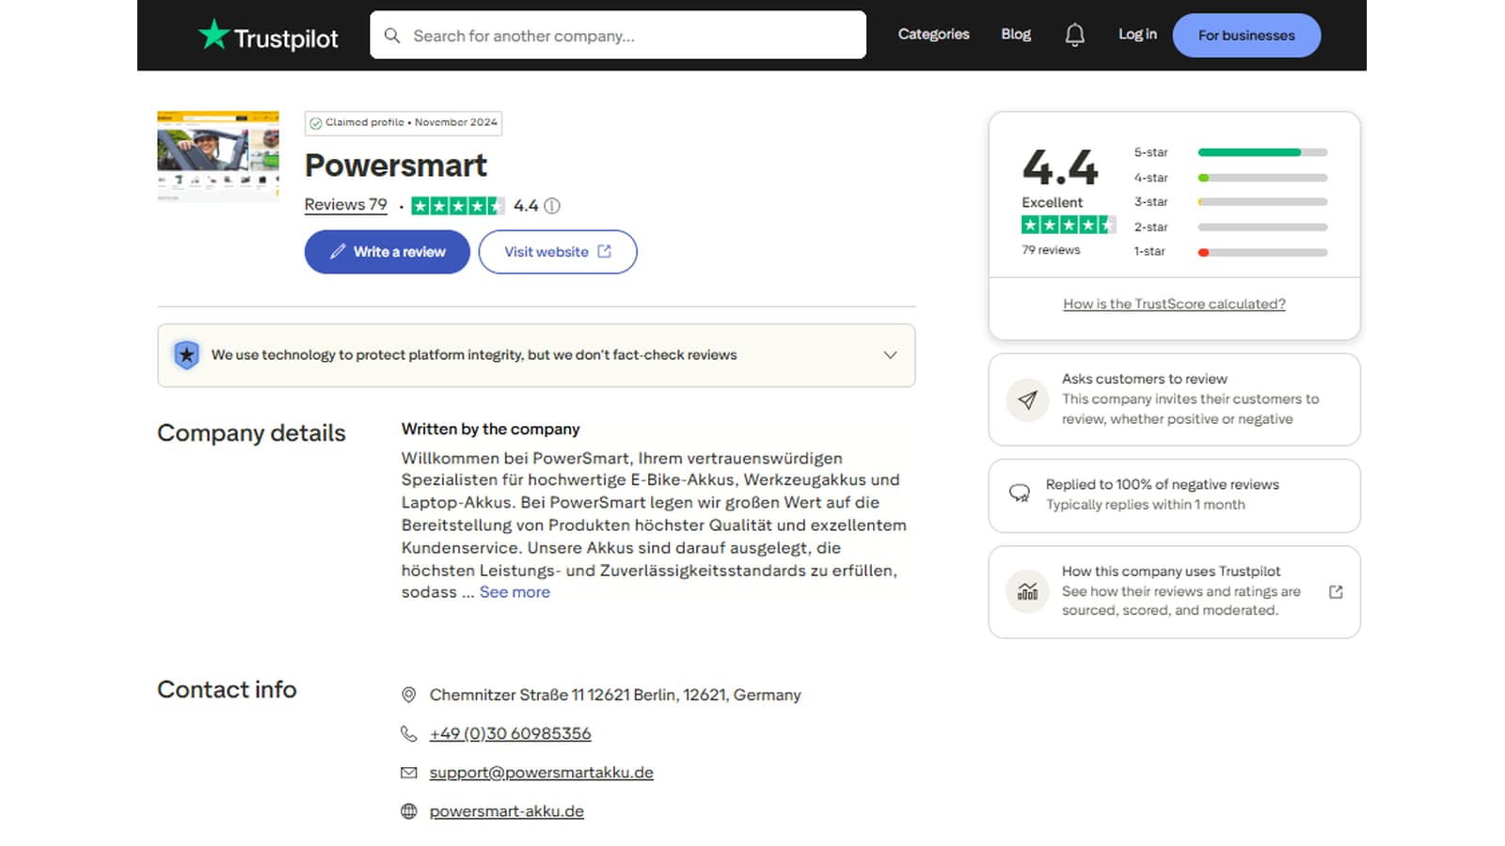Expand company description with See more

coord(515,592)
